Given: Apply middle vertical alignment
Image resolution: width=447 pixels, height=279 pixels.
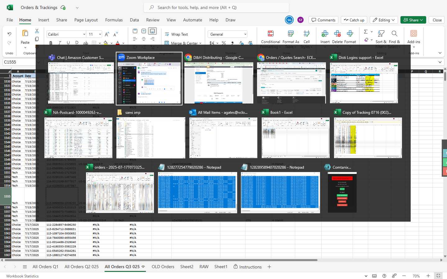Looking at the screenshot, I should (144, 31).
